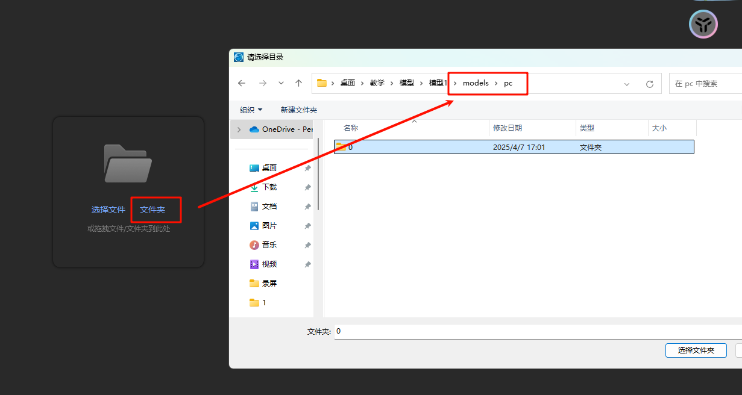Screen dimensions: 742x395
Task: Go up one directory level
Action: coord(298,84)
